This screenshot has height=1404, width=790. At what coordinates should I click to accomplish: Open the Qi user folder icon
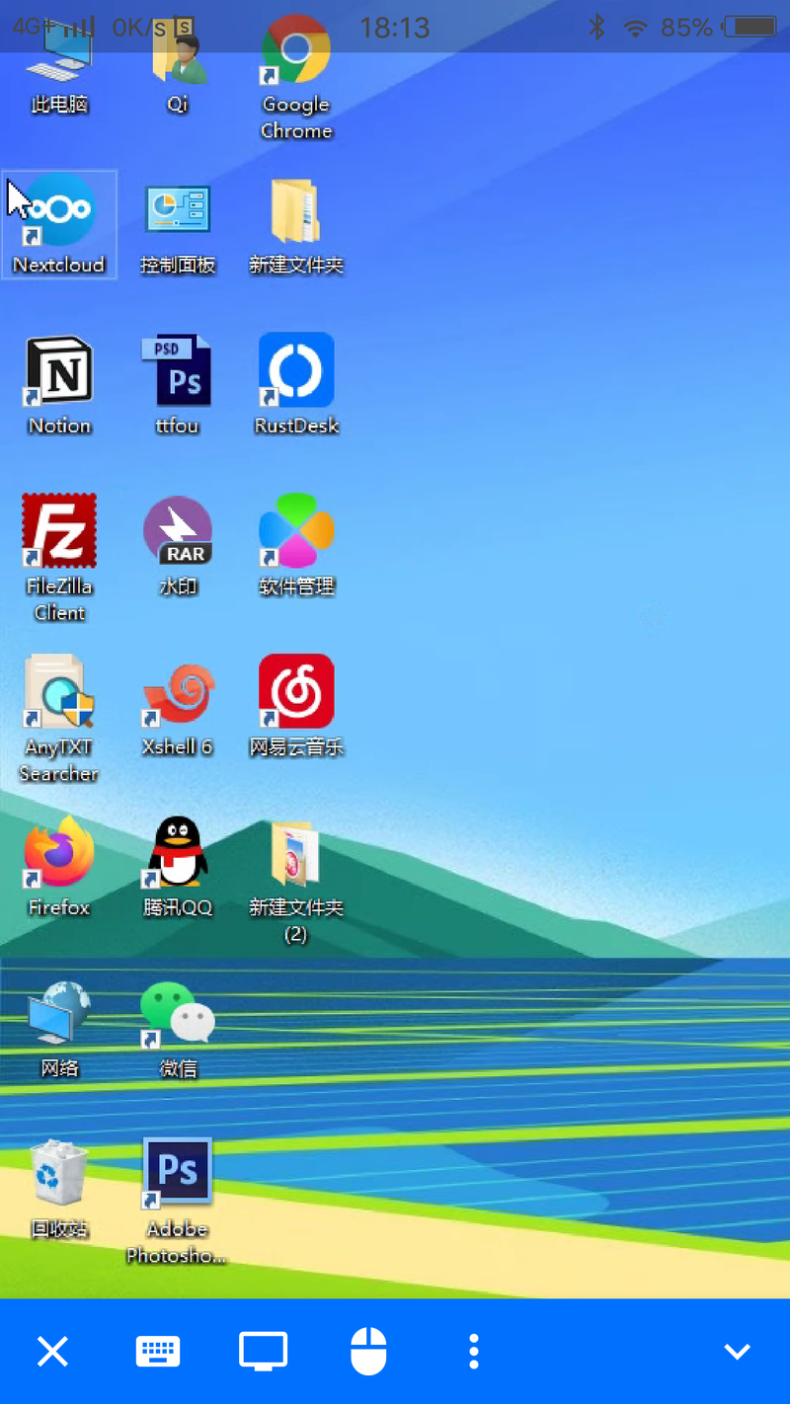(x=178, y=64)
